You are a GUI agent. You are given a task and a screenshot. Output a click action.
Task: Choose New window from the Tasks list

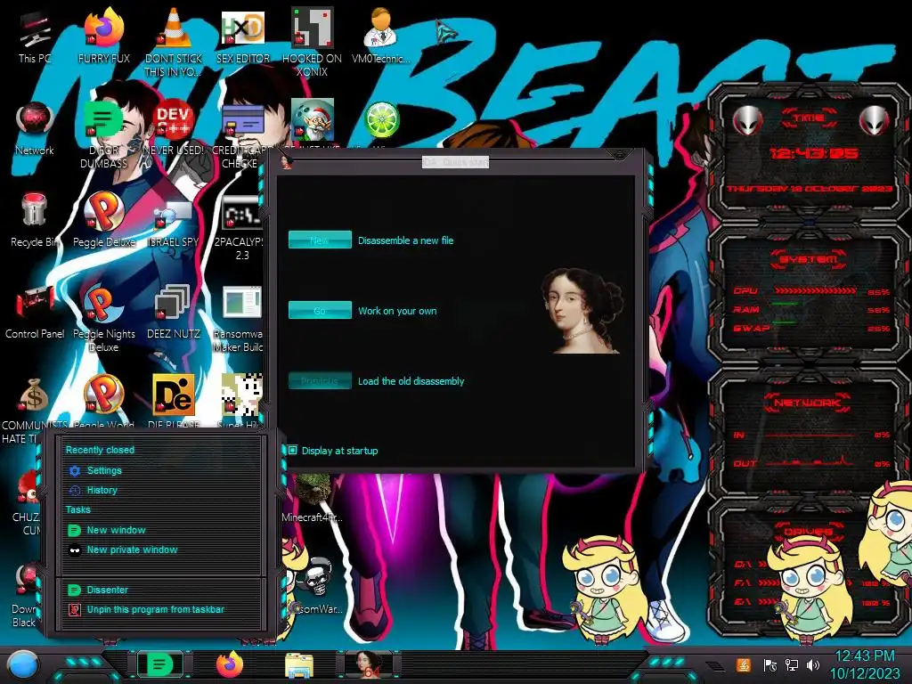coord(116,530)
